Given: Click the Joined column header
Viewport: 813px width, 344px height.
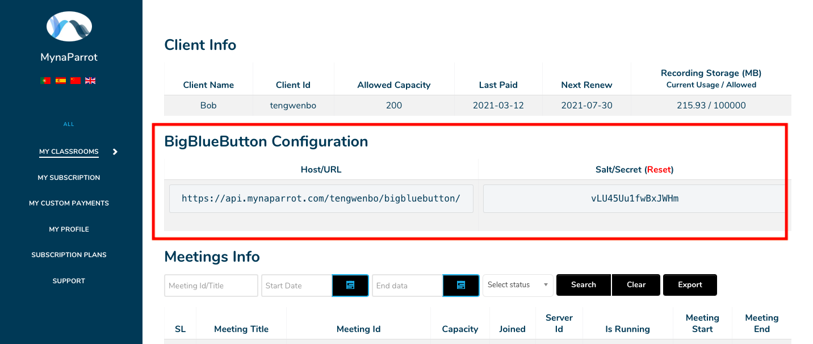Looking at the screenshot, I should pos(512,329).
